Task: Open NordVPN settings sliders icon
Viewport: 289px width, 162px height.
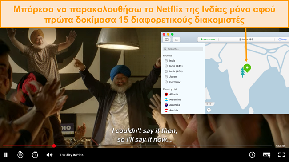Action: pyautogui.click(x=176, y=40)
